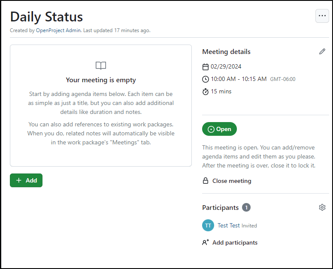Click the open book icon in empty meeting box
Screen dimensions: 333x269
[x=101, y=66]
